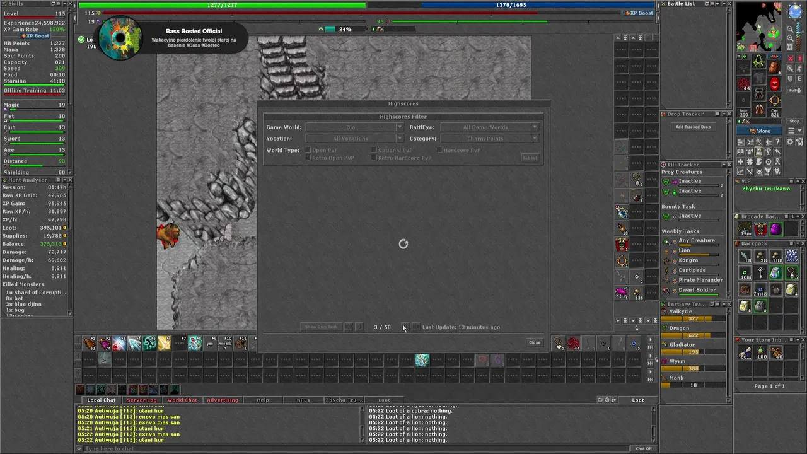Click Show Own Rank button
Viewport: 807px width, 454px height.
[322, 327]
